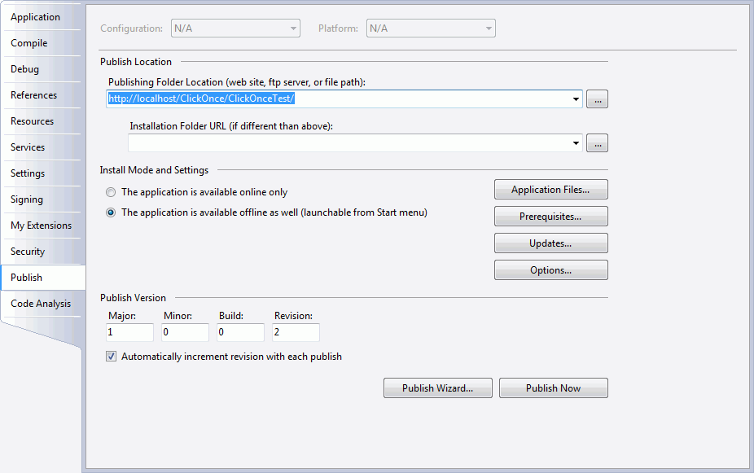Open the Prerequisites dialog

(x=550, y=217)
